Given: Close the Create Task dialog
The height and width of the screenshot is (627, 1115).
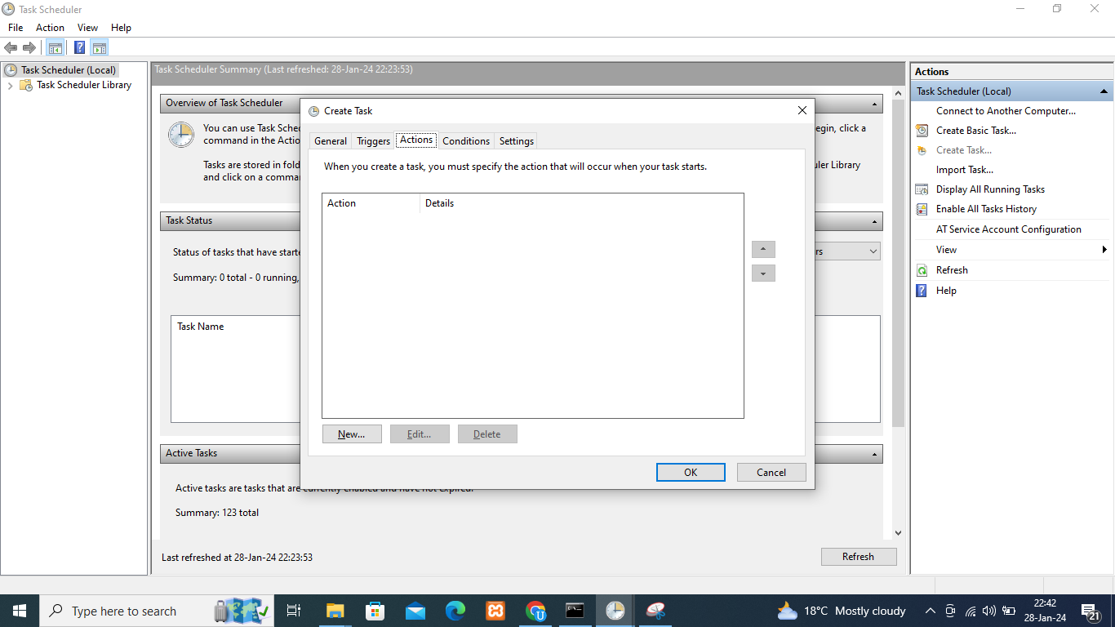Looking at the screenshot, I should tap(802, 111).
